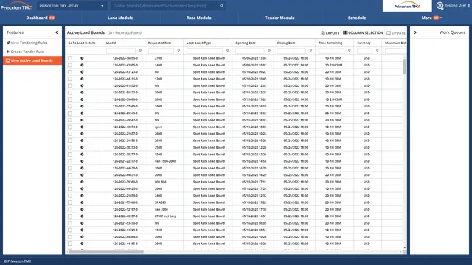This screenshot has height=265, width=472.
Task: Open View Tendering Rules
Action: point(27,43)
